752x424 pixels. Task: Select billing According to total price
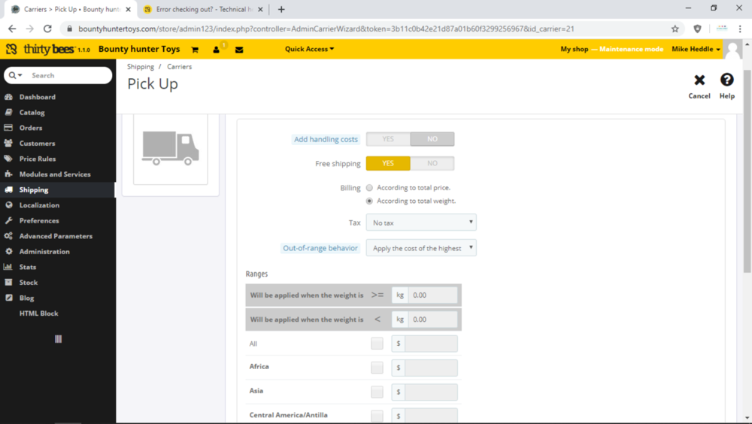point(369,188)
